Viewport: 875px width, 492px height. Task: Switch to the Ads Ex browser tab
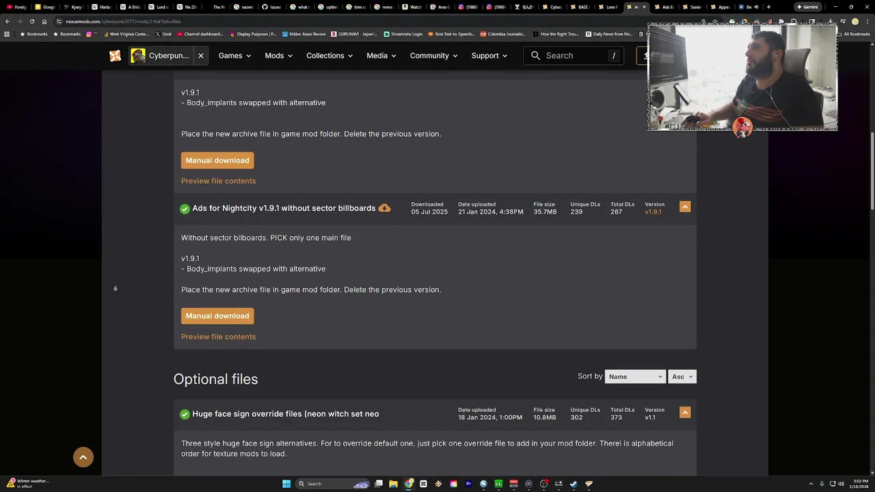666,7
